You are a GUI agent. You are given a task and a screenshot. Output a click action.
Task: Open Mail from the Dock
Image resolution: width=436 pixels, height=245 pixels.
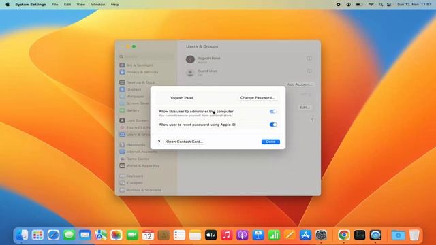(x=84, y=235)
